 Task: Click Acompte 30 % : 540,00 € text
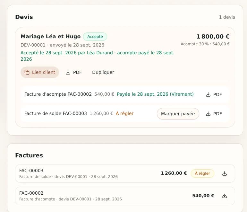(205, 44)
